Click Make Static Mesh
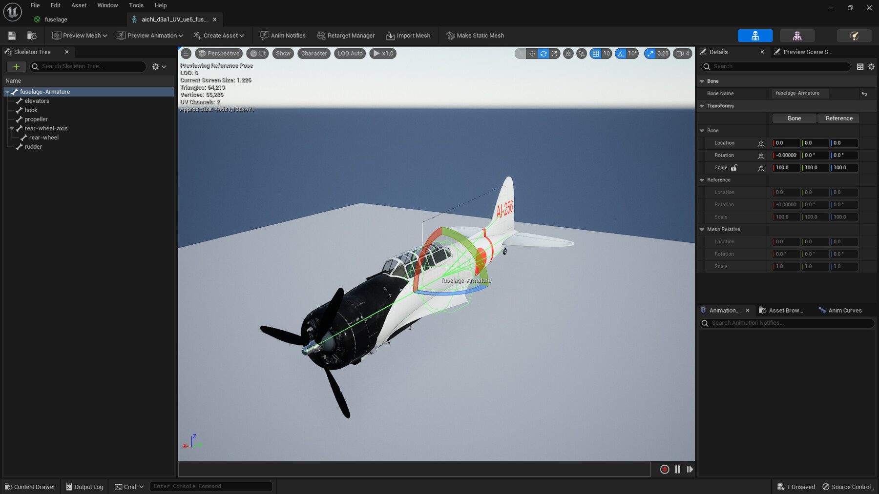 pyautogui.click(x=475, y=36)
